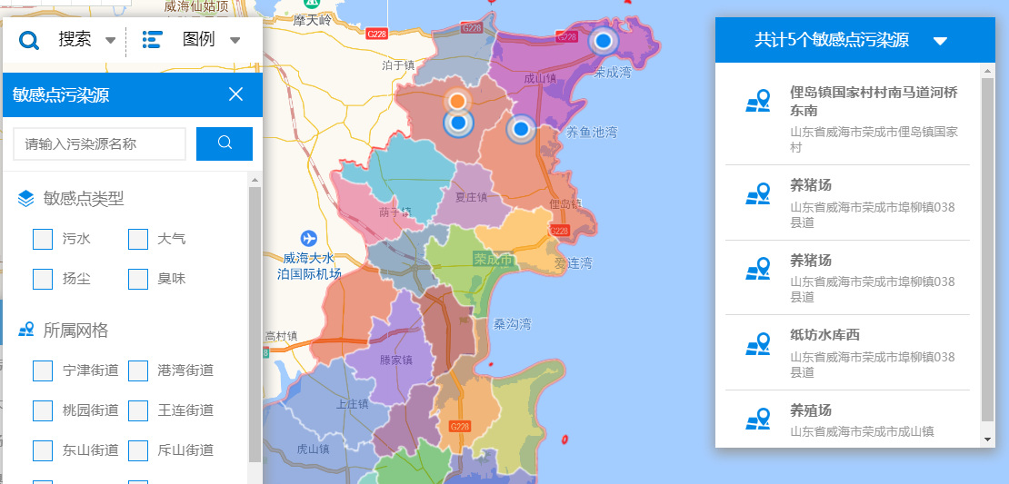Screen dimensions: 1009x484
Task: Click the left panel scrollbar thumb
Action: click(x=255, y=324)
